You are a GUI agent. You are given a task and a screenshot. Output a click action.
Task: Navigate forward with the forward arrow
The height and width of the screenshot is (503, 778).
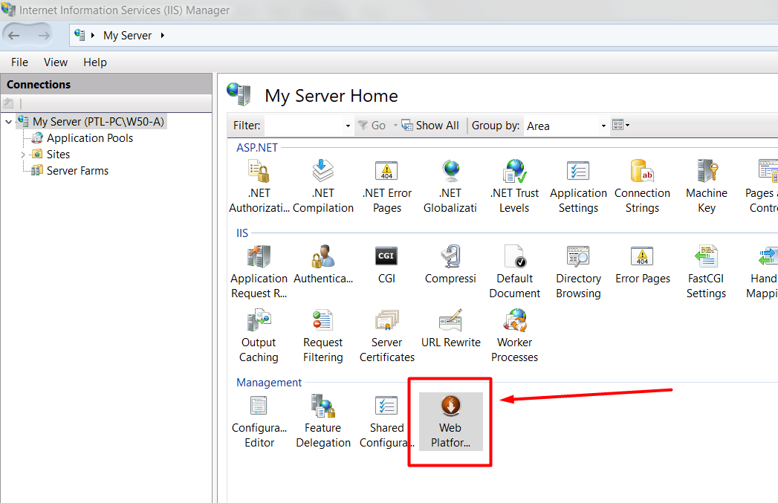click(x=44, y=36)
